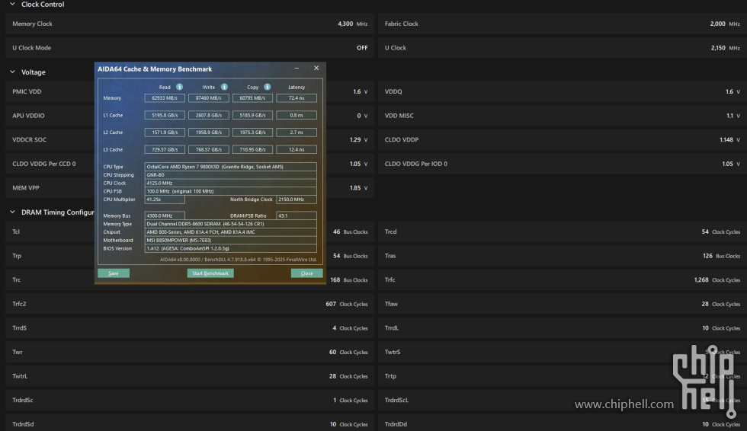Select the Trfc 1,268 timing row
747x431 pixels.
[x=562, y=280]
